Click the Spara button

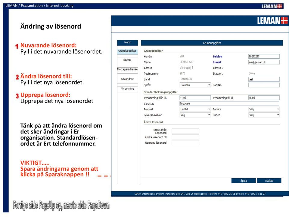pyautogui.click(x=244, y=181)
